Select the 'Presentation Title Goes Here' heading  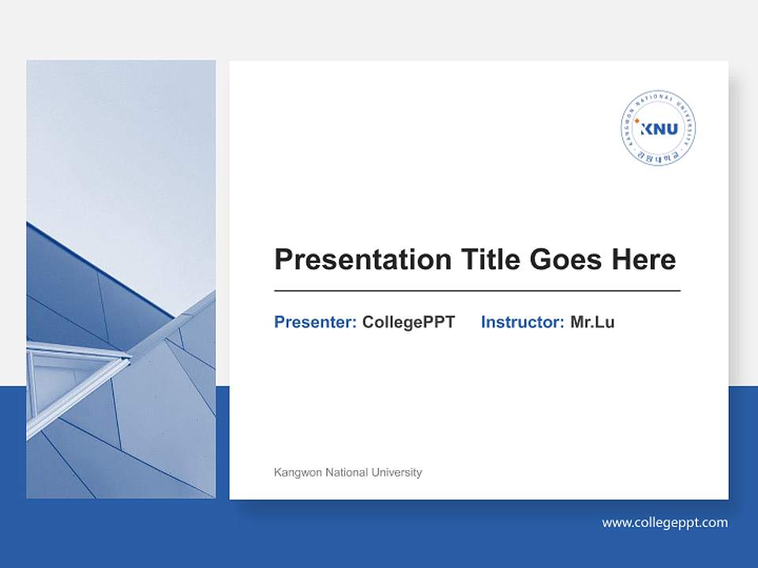point(475,260)
